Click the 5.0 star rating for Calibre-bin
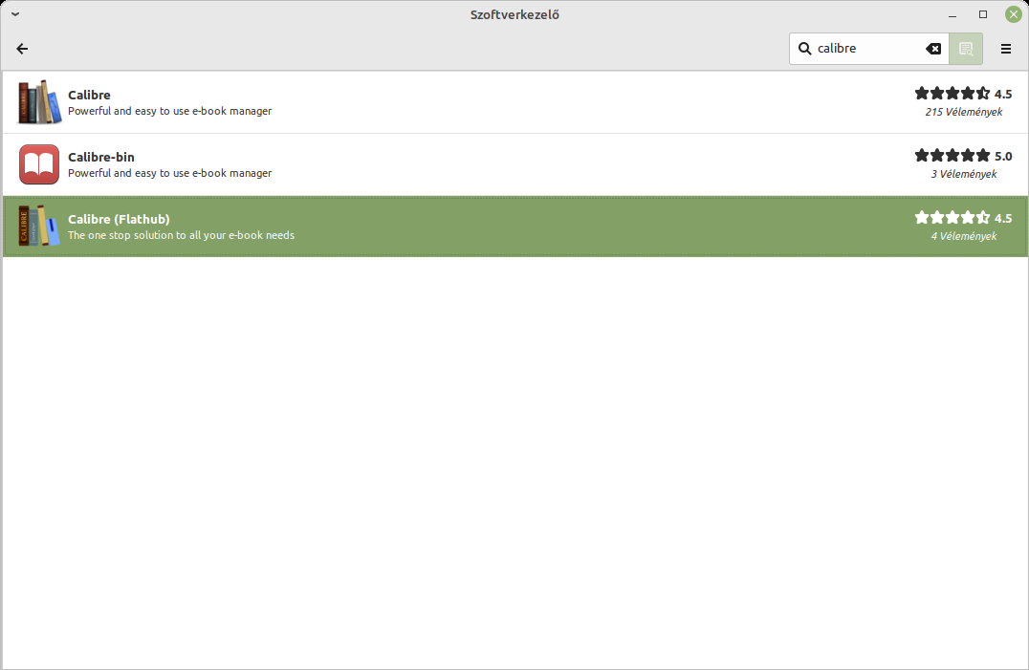This screenshot has width=1029, height=670. pos(963,156)
